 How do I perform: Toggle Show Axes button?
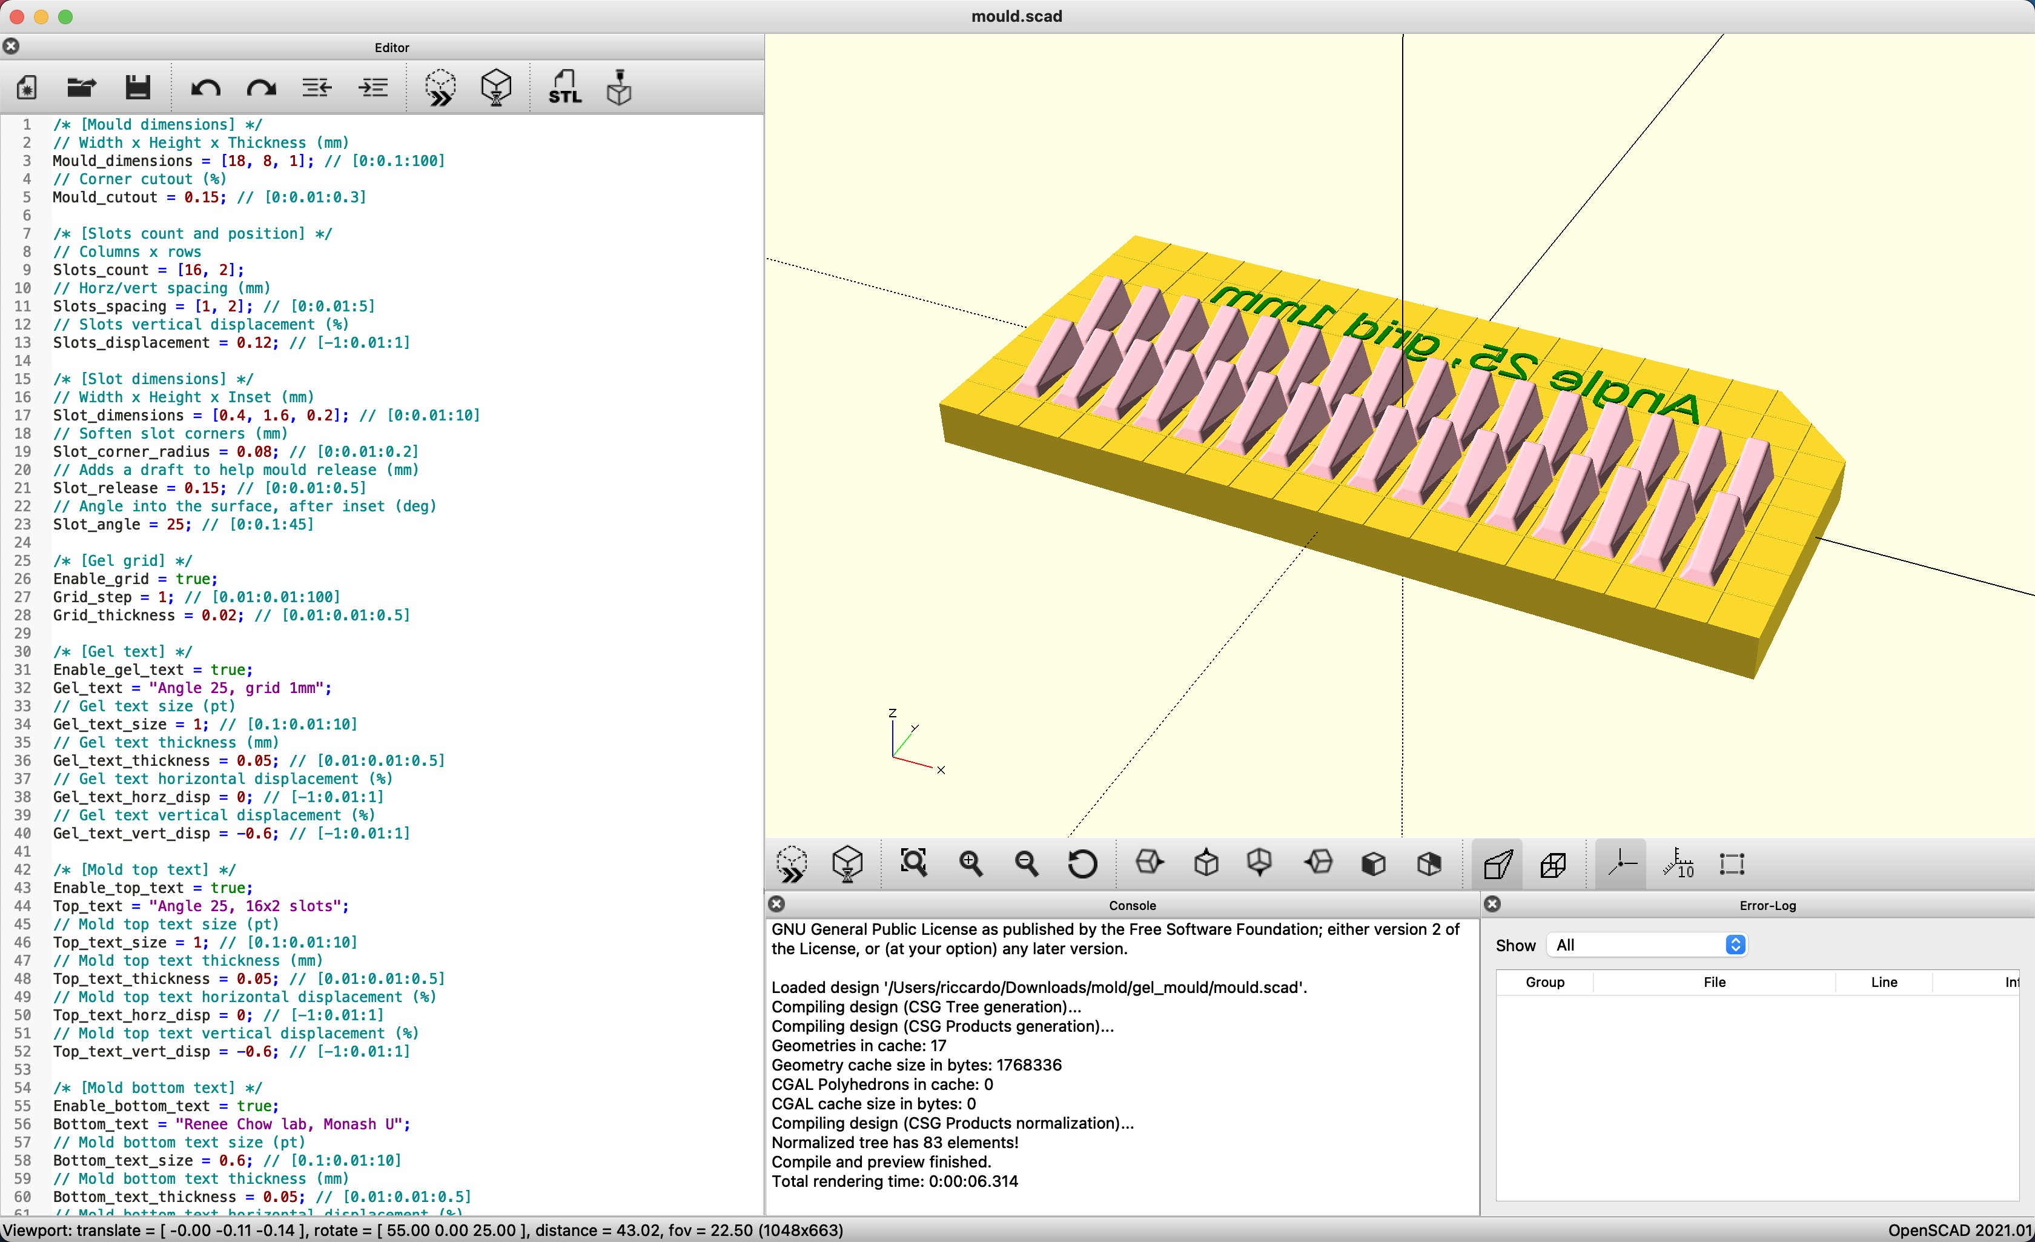1620,863
